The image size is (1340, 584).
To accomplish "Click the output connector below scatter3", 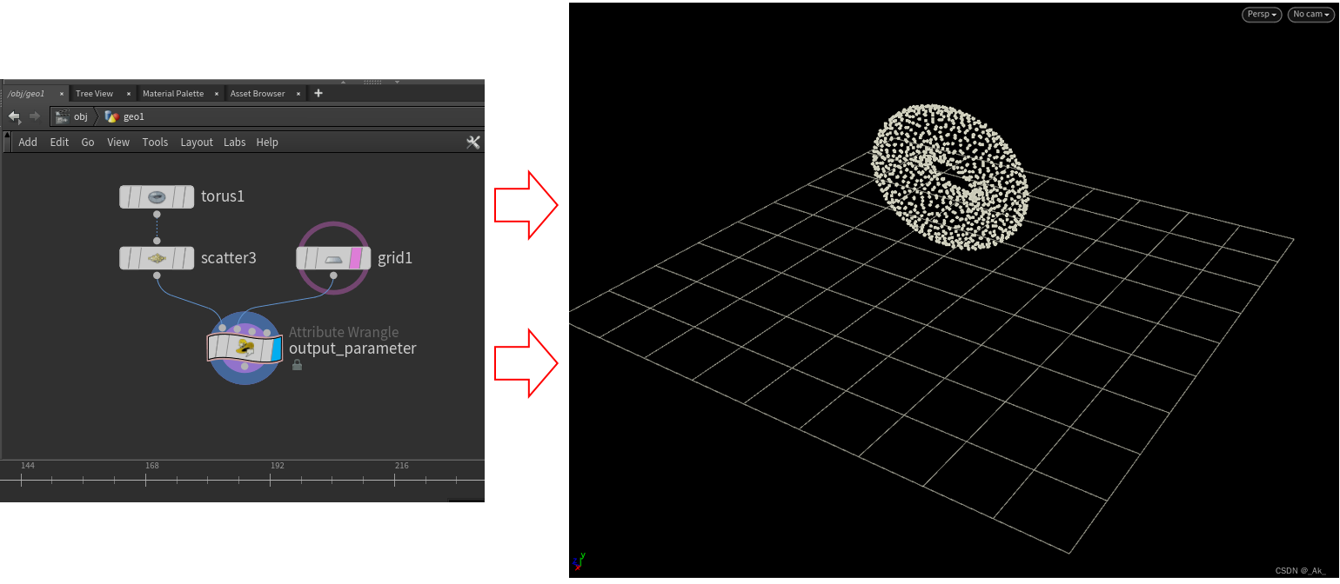I will pyautogui.click(x=157, y=275).
